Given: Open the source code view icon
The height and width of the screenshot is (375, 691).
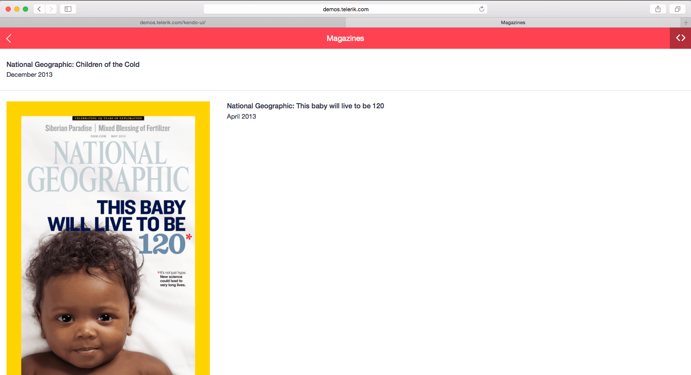Looking at the screenshot, I should tap(681, 38).
